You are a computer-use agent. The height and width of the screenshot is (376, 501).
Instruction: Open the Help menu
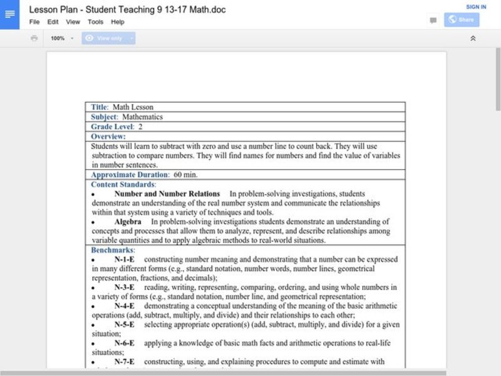pos(116,22)
